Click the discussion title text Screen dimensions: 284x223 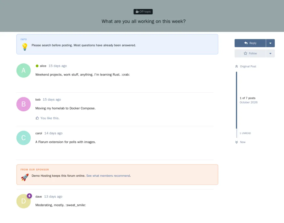point(143,21)
